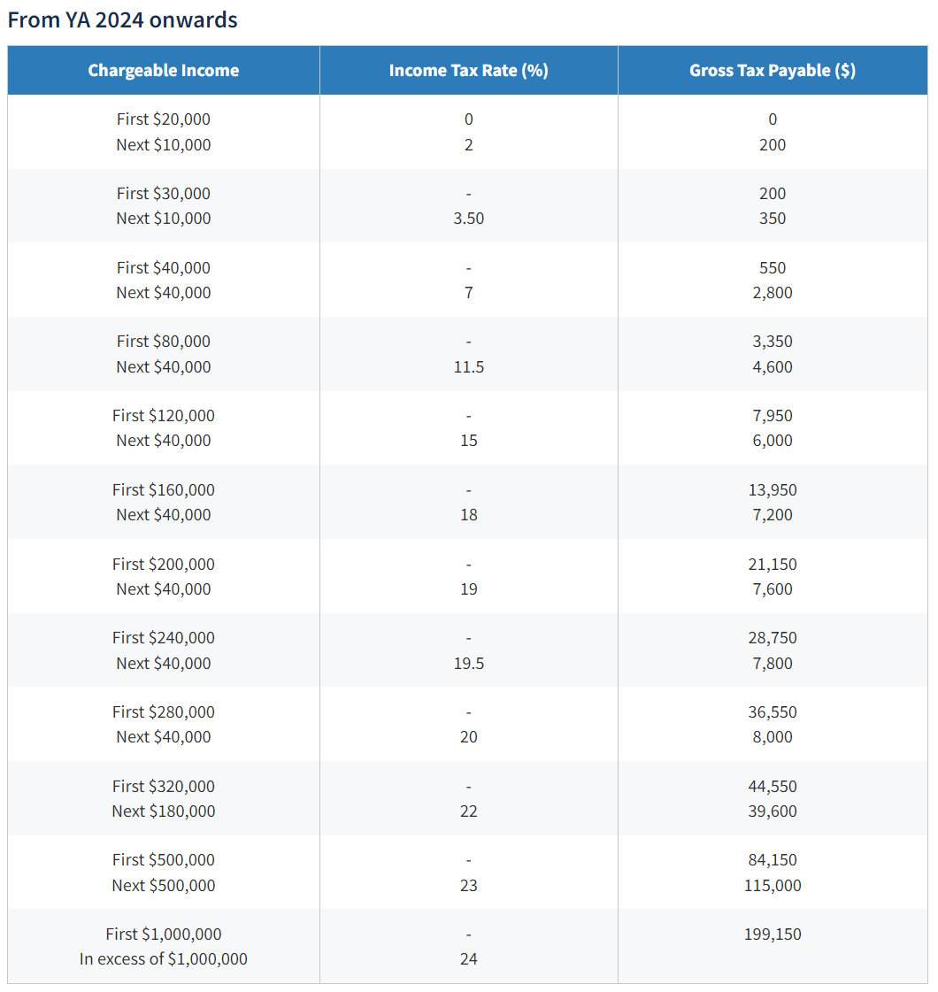Click the 'Next $500,000' income entry
The image size is (938, 992).
(164, 886)
